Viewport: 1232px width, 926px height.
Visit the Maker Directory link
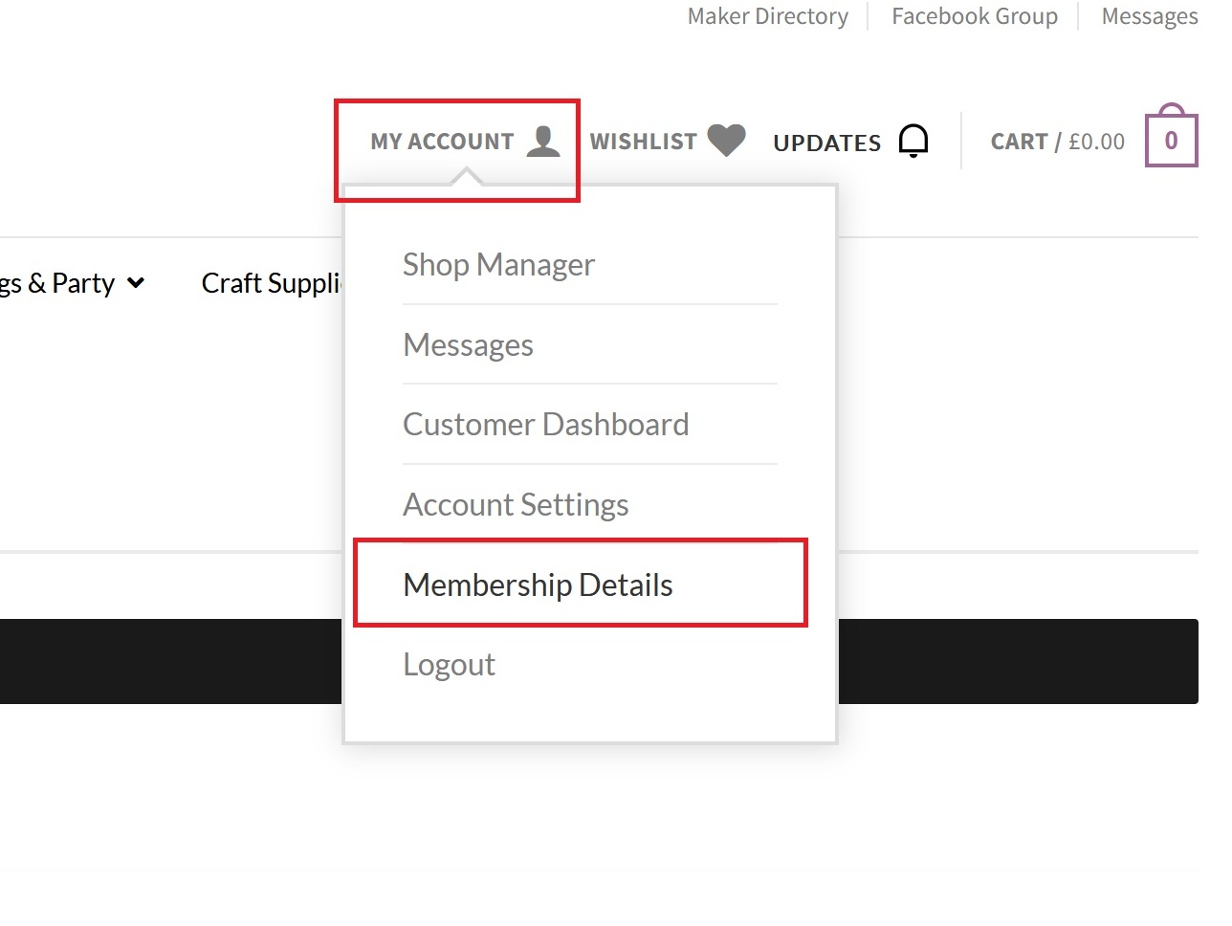point(767,16)
